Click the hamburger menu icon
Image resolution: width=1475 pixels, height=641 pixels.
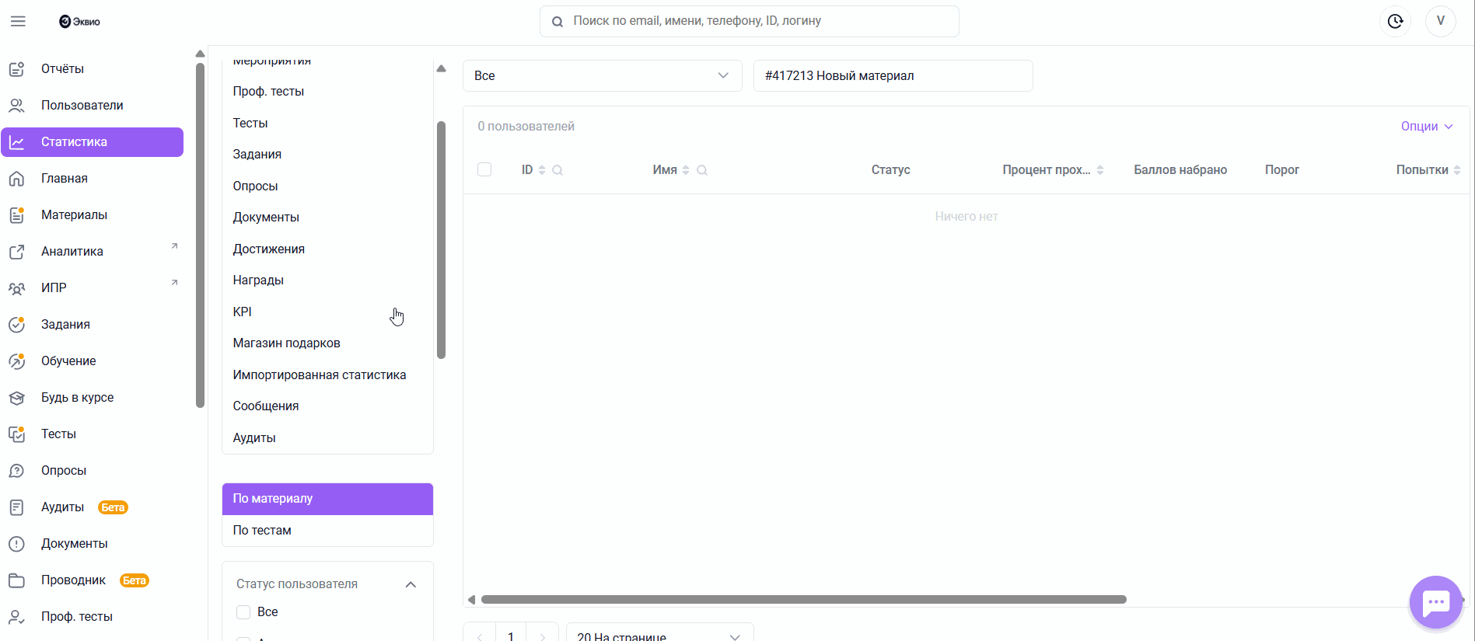18,21
